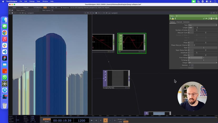218x123 pixels.
Task: Click the Python help icon in parameters
Action: click(x=173, y=18)
